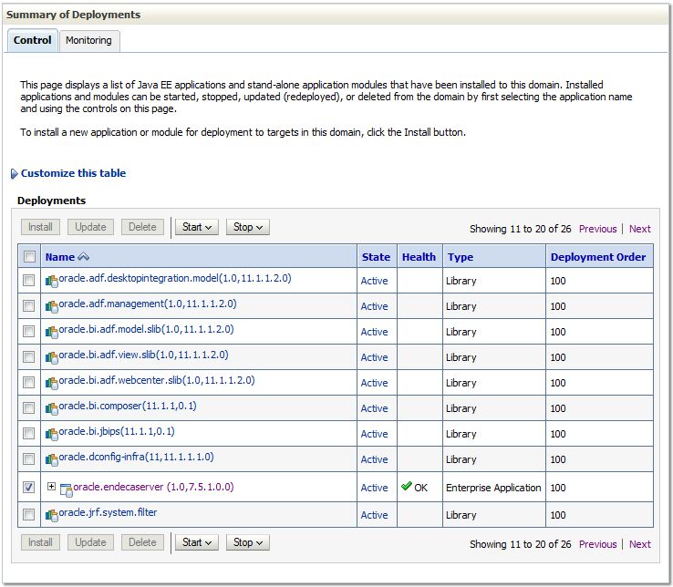The height and width of the screenshot is (587, 673).
Task: Switch to the Control tab
Action: 32,40
